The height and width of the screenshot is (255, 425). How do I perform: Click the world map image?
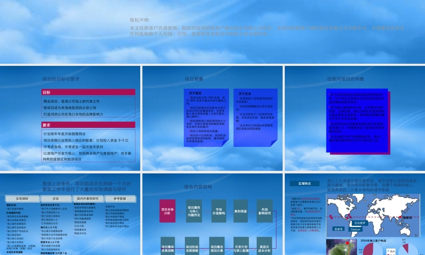coord(373,215)
